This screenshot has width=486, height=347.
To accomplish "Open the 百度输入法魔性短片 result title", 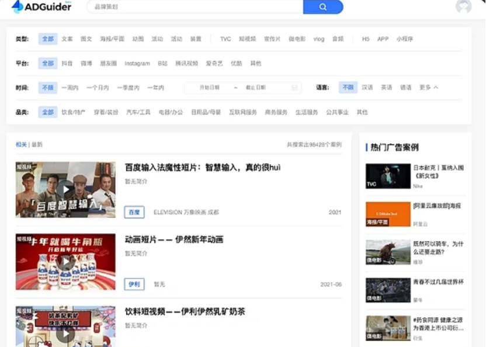I will point(203,168).
